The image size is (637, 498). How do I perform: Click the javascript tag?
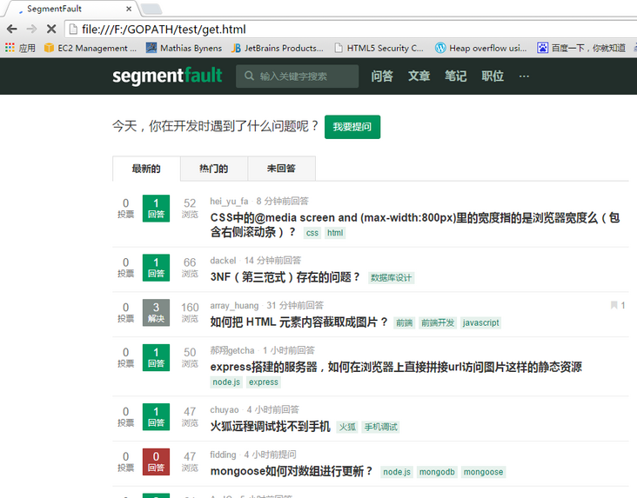[x=480, y=322]
